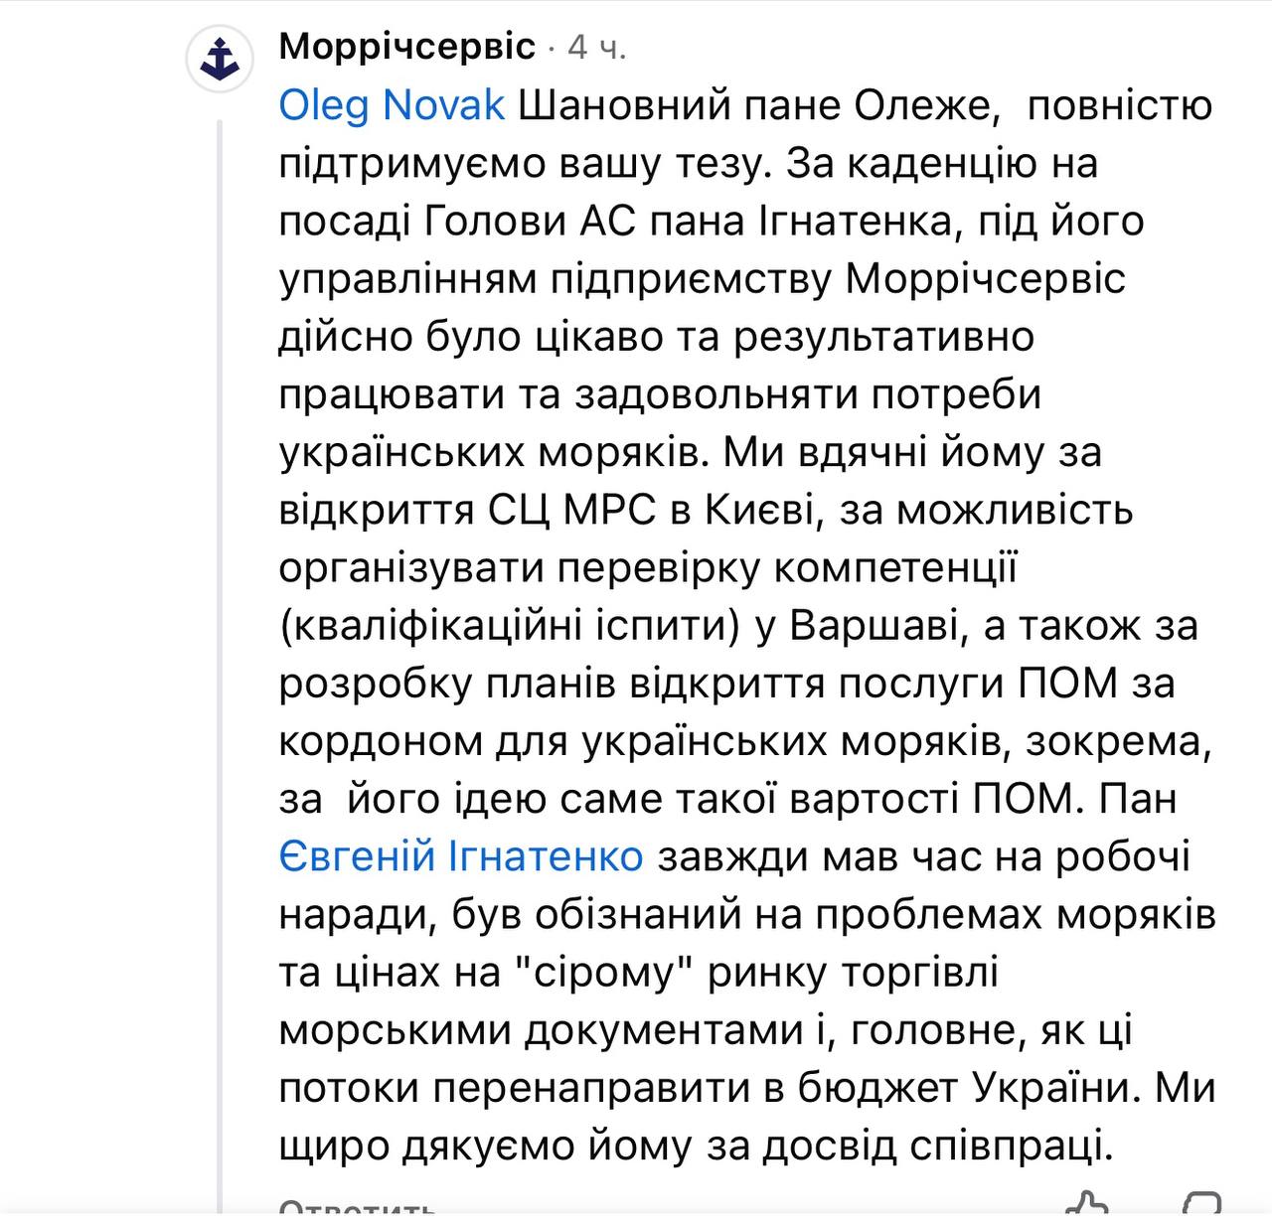Click the "4 ч." comment timestamp
Image resolution: width=1272 pixels, height=1228 pixels.
596,48
